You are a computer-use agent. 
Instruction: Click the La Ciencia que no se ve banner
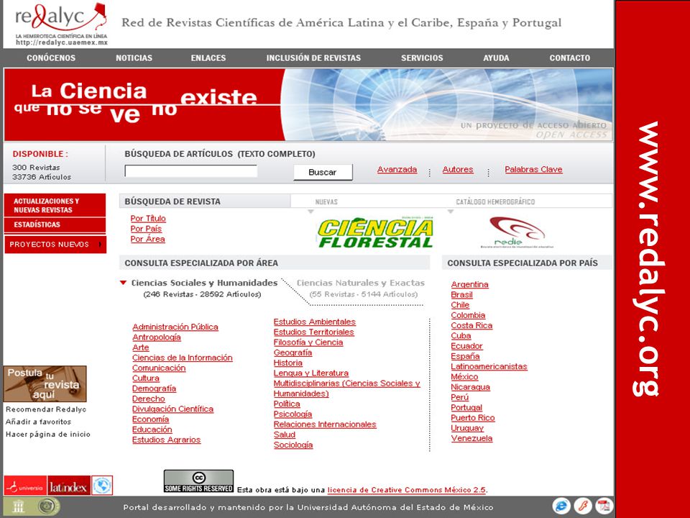tap(308, 104)
